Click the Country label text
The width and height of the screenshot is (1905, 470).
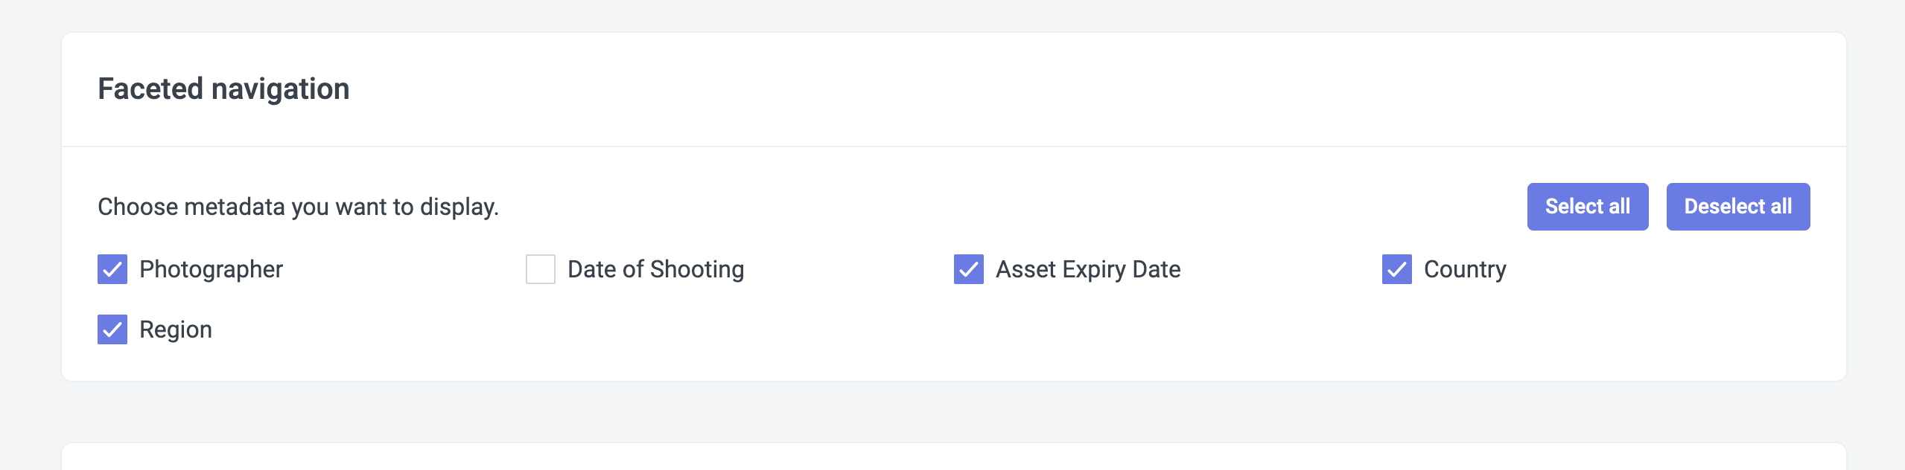[x=1465, y=269]
